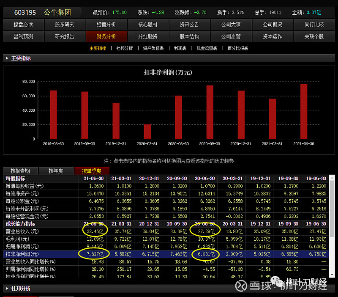Switch to 按年度 tab
This screenshot has width=338, height=297.
pos(56,171)
